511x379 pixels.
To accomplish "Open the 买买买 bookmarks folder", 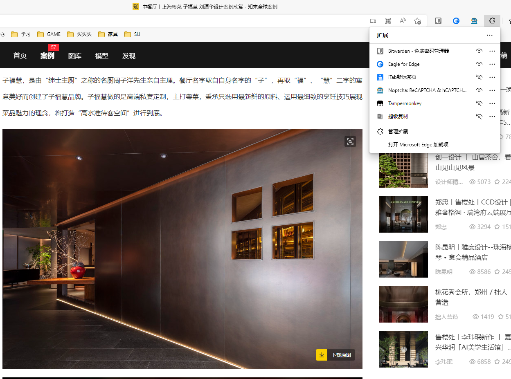I will pos(79,34).
